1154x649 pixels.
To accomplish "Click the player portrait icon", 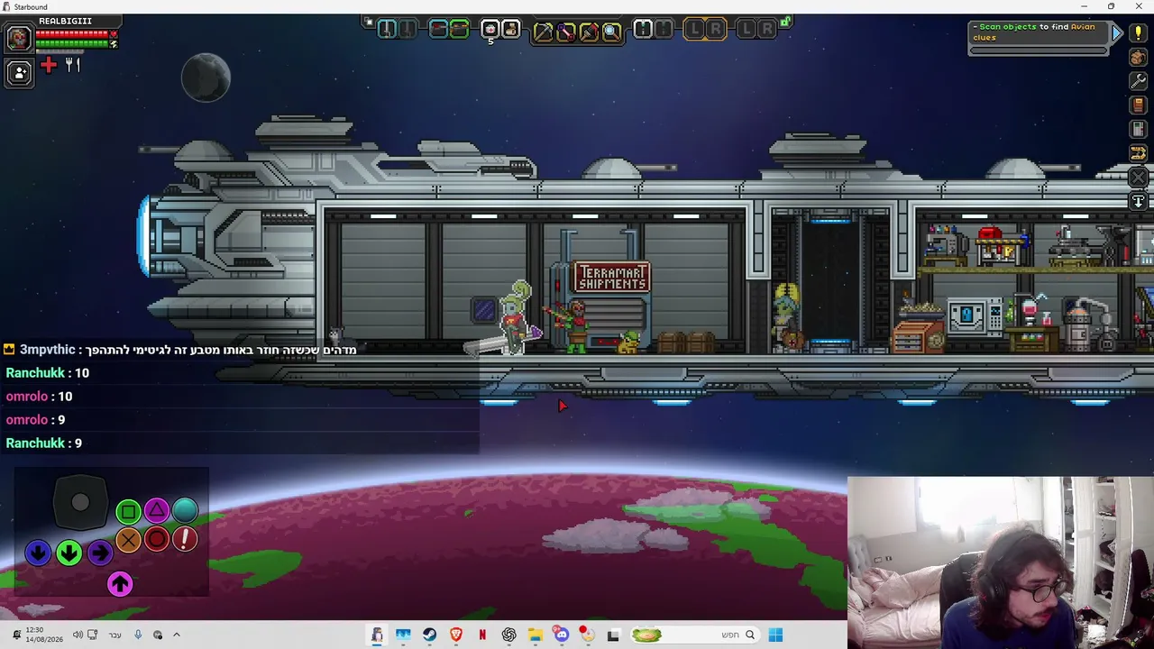I will coord(18,37).
